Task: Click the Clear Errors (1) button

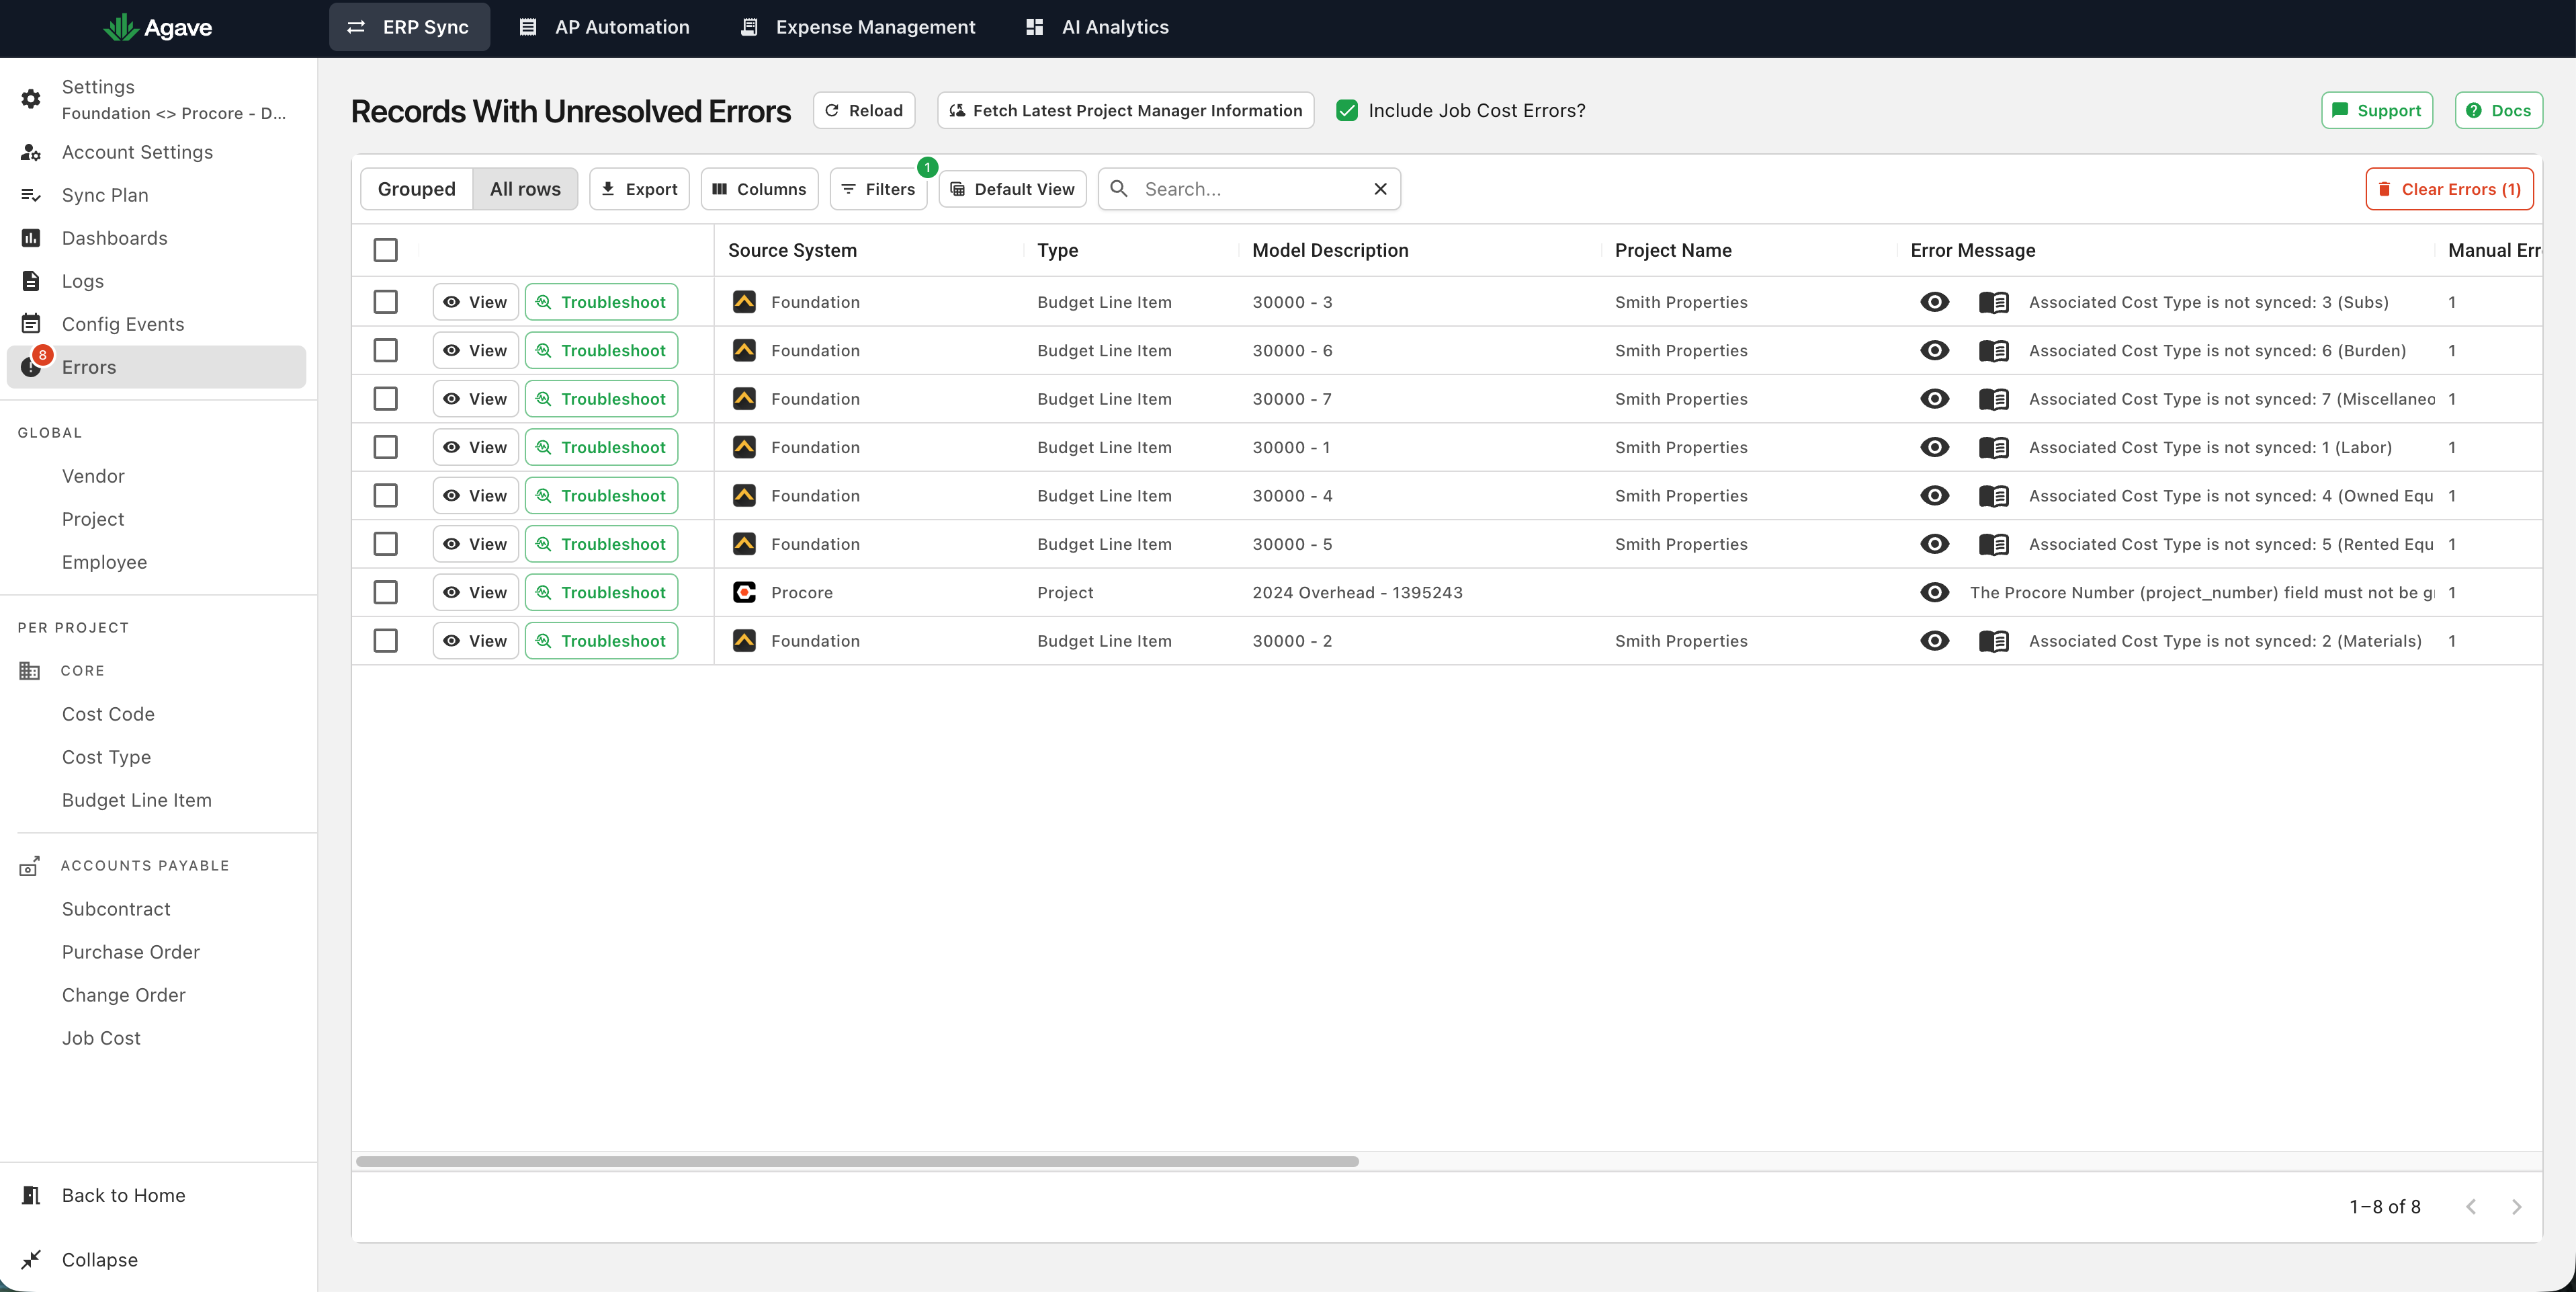Action: click(x=2449, y=189)
